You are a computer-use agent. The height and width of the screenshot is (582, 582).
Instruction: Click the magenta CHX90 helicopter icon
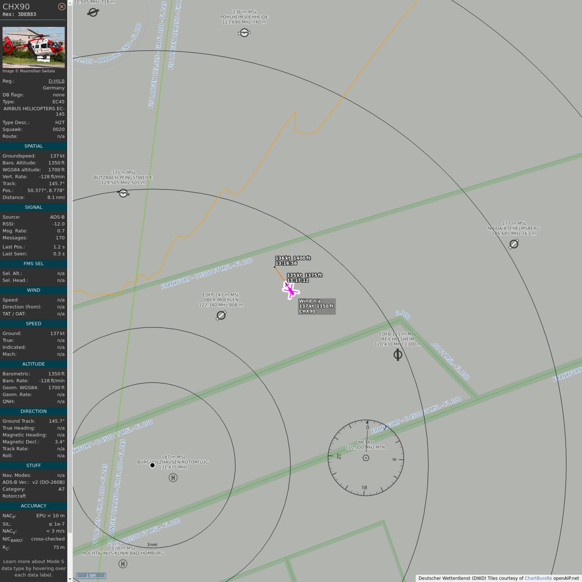tap(291, 291)
